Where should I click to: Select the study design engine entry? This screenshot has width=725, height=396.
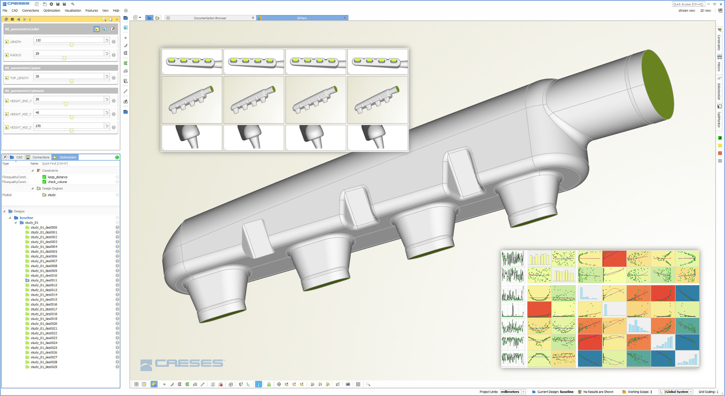coord(52,195)
